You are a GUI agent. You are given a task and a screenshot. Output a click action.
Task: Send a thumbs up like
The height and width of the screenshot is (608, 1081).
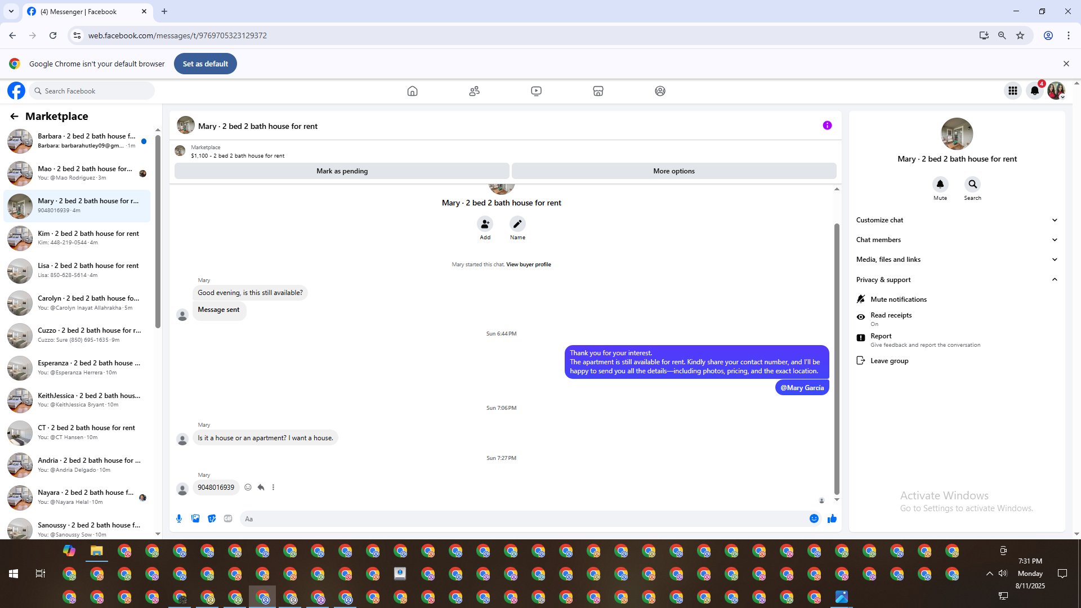832,518
